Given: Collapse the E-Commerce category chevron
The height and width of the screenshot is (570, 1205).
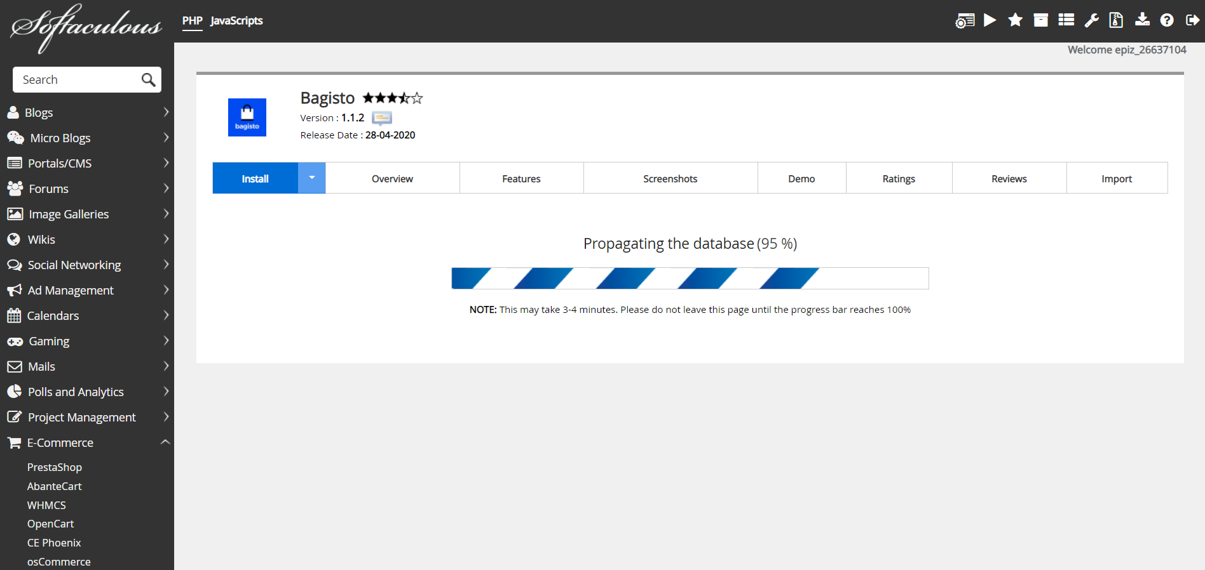Looking at the screenshot, I should [x=165, y=442].
